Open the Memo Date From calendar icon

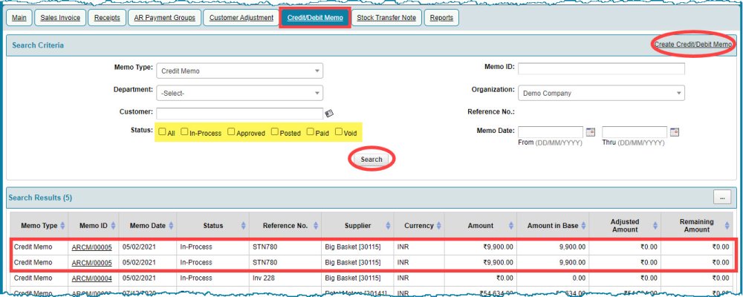(x=591, y=132)
